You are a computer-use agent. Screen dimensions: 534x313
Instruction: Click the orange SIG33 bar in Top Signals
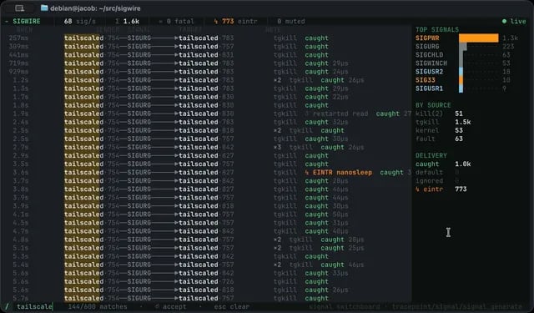(461, 80)
